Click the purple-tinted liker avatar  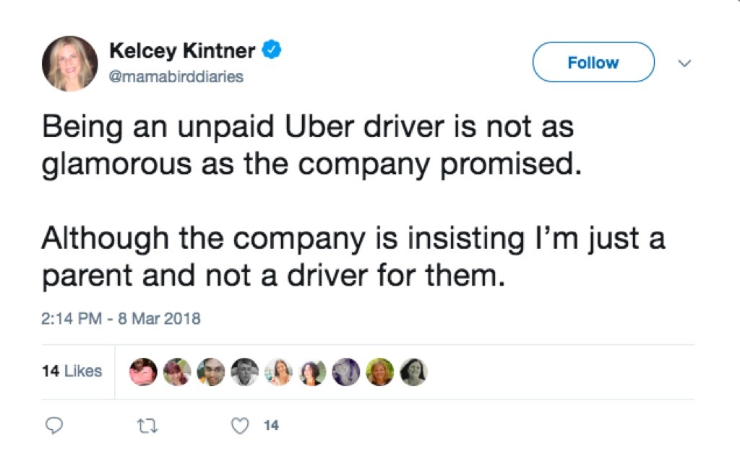(x=346, y=371)
